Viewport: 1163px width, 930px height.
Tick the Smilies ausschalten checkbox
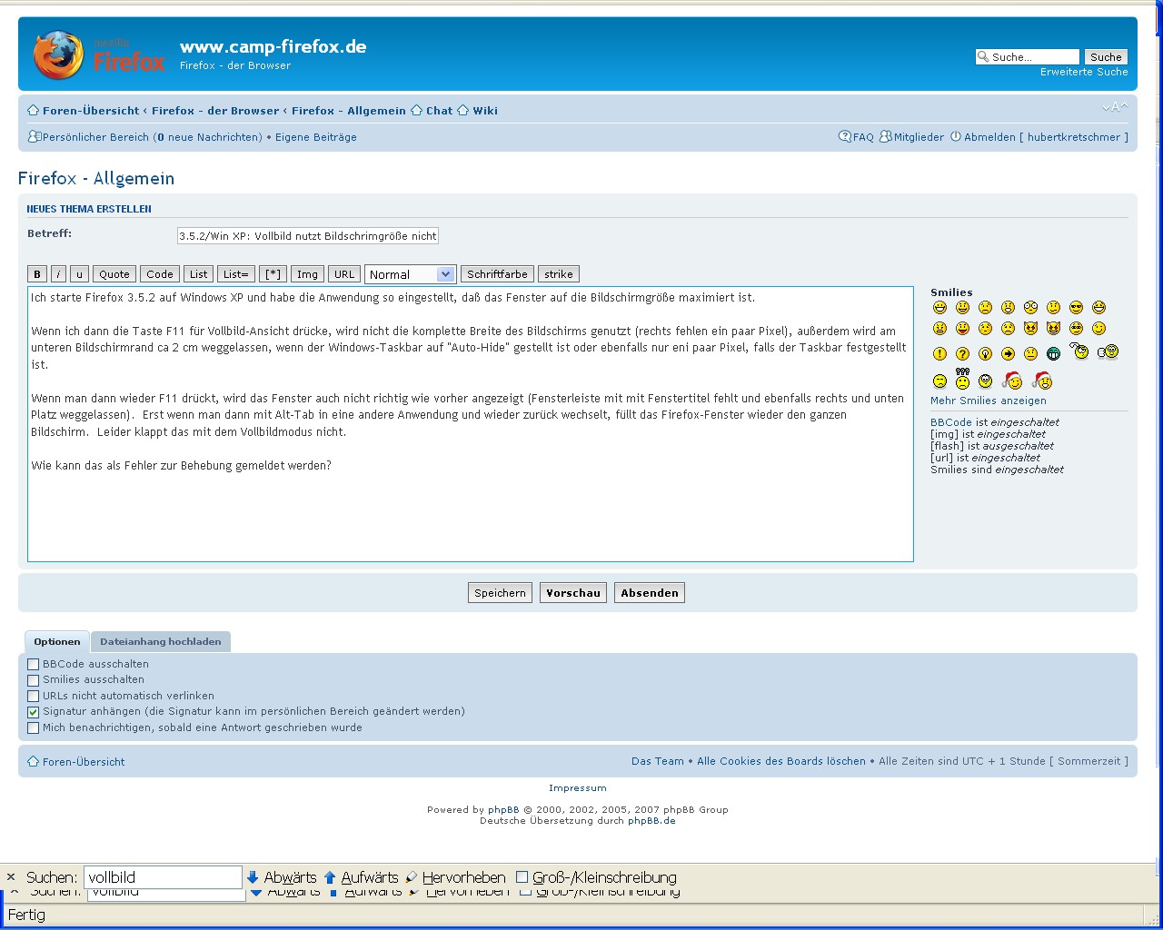pyautogui.click(x=34, y=680)
